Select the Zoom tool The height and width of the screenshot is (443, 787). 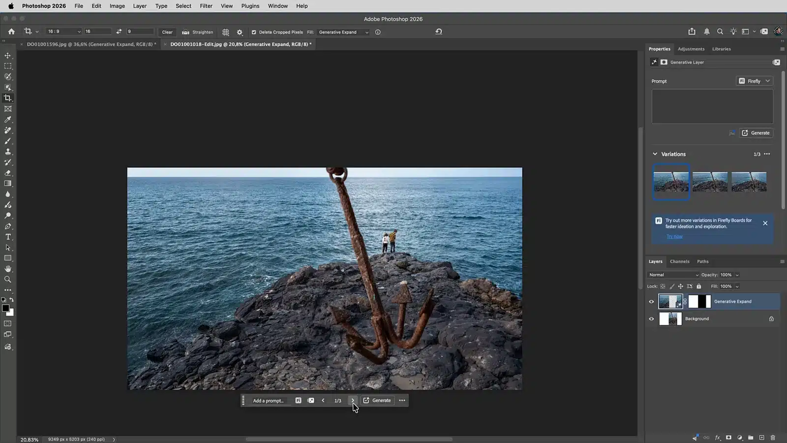pos(8,280)
